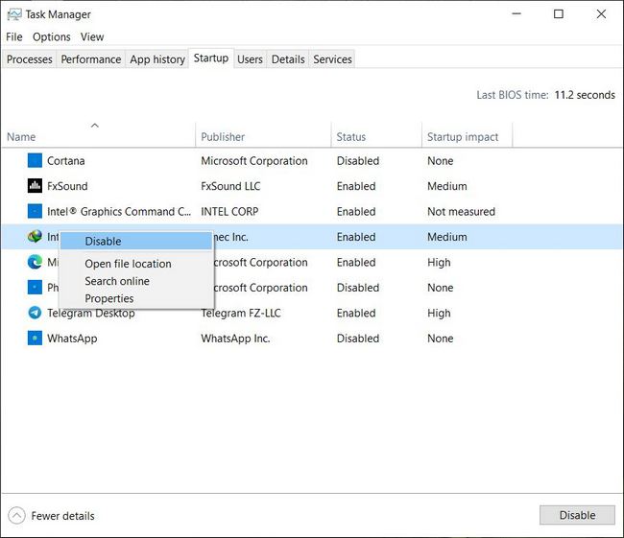624x538 pixels.
Task: Click None impact in WhatsApp row
Action: (440, 339)
